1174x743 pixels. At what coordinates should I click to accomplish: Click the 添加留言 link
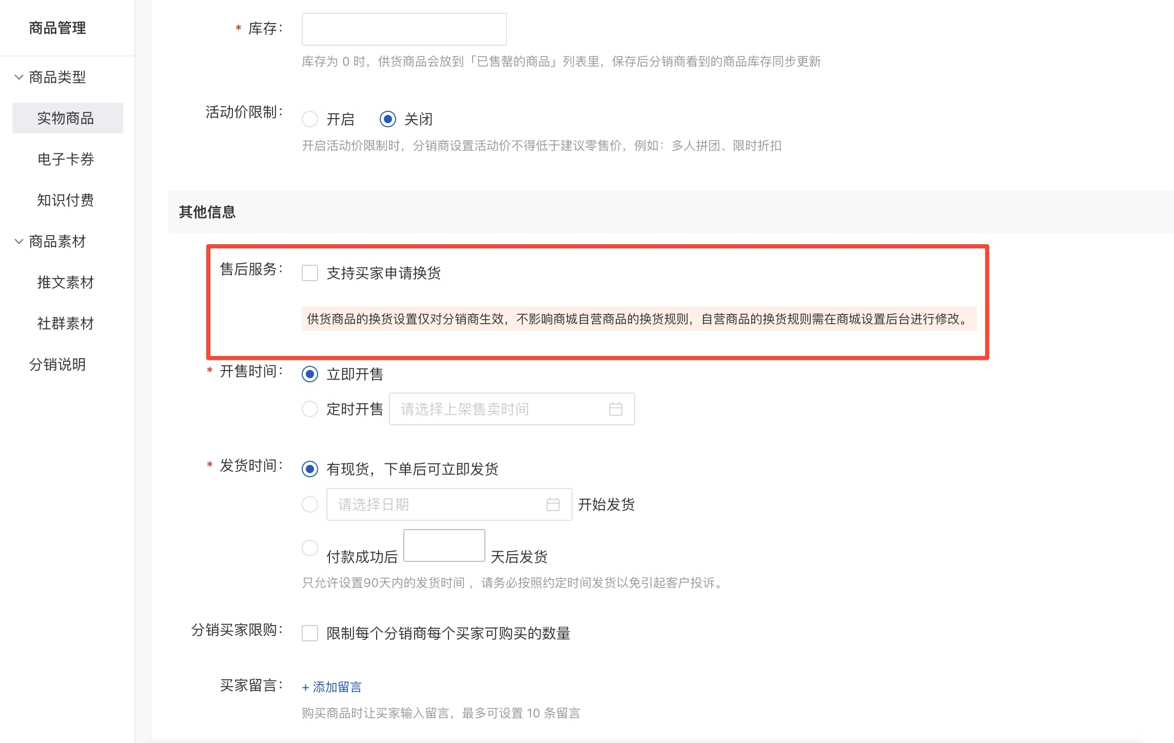point(332,687)
